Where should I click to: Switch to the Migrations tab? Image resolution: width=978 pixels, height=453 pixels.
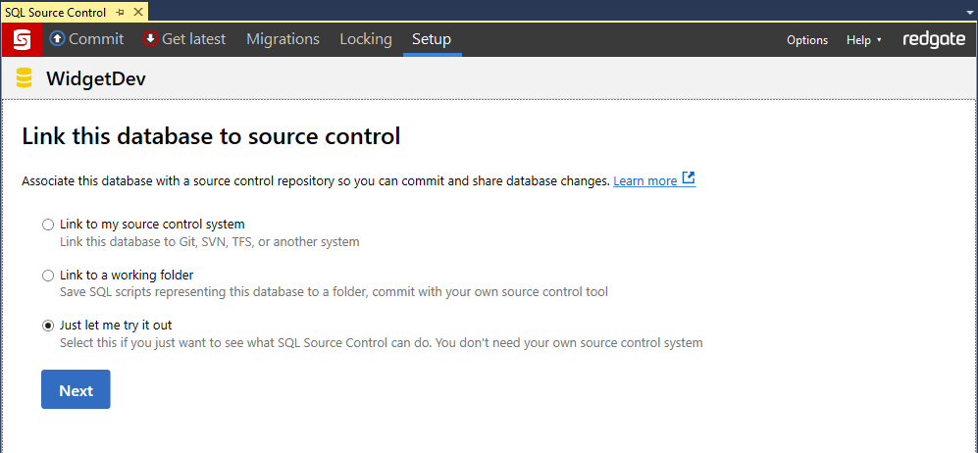(283, 39)
